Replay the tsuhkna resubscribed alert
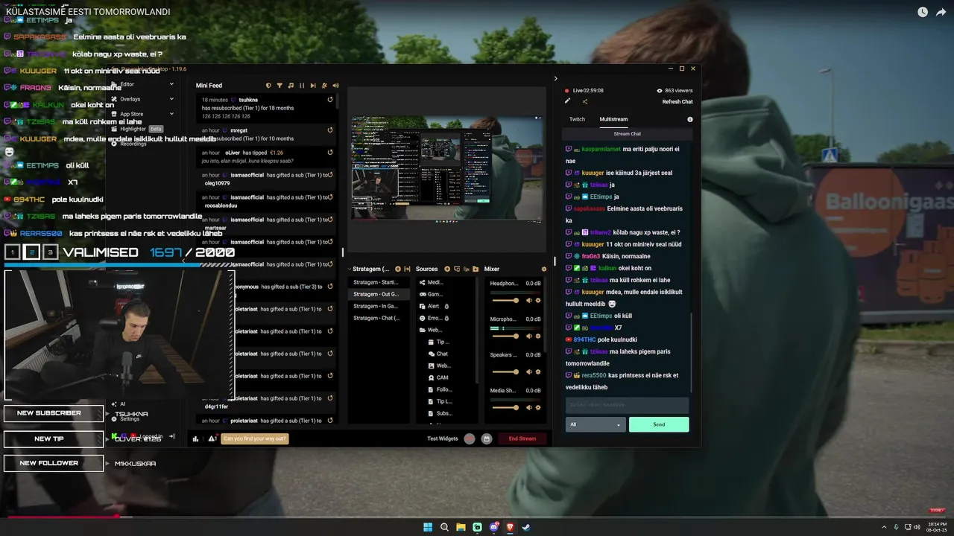 [x=330, y=100]
